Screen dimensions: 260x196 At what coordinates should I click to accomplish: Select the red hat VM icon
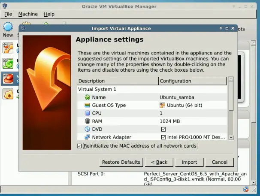(x=8, y=78)
